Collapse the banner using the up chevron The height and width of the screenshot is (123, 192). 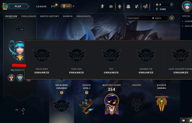click(17, 110)
